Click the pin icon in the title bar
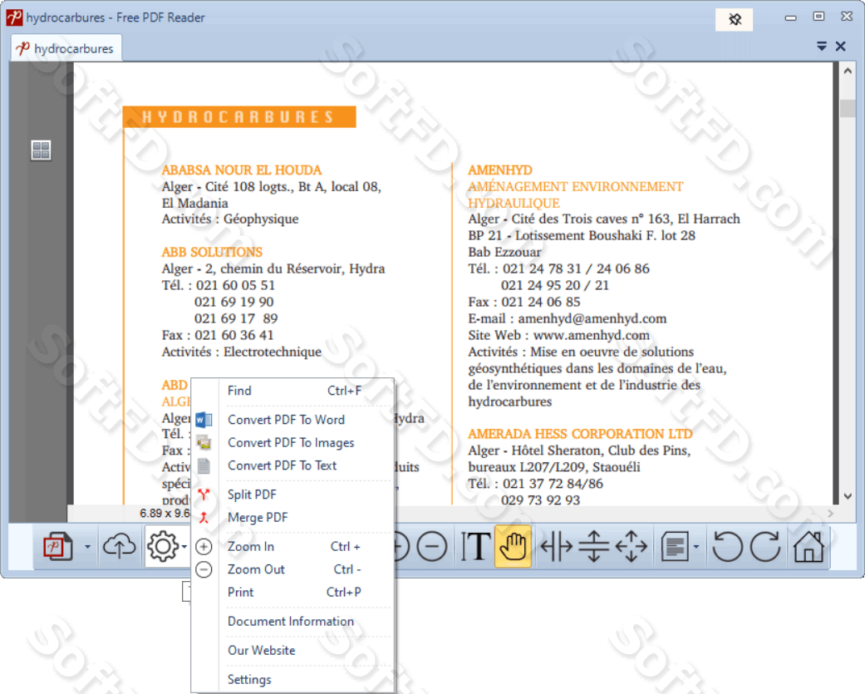865x694 pixels. (735, 20)
